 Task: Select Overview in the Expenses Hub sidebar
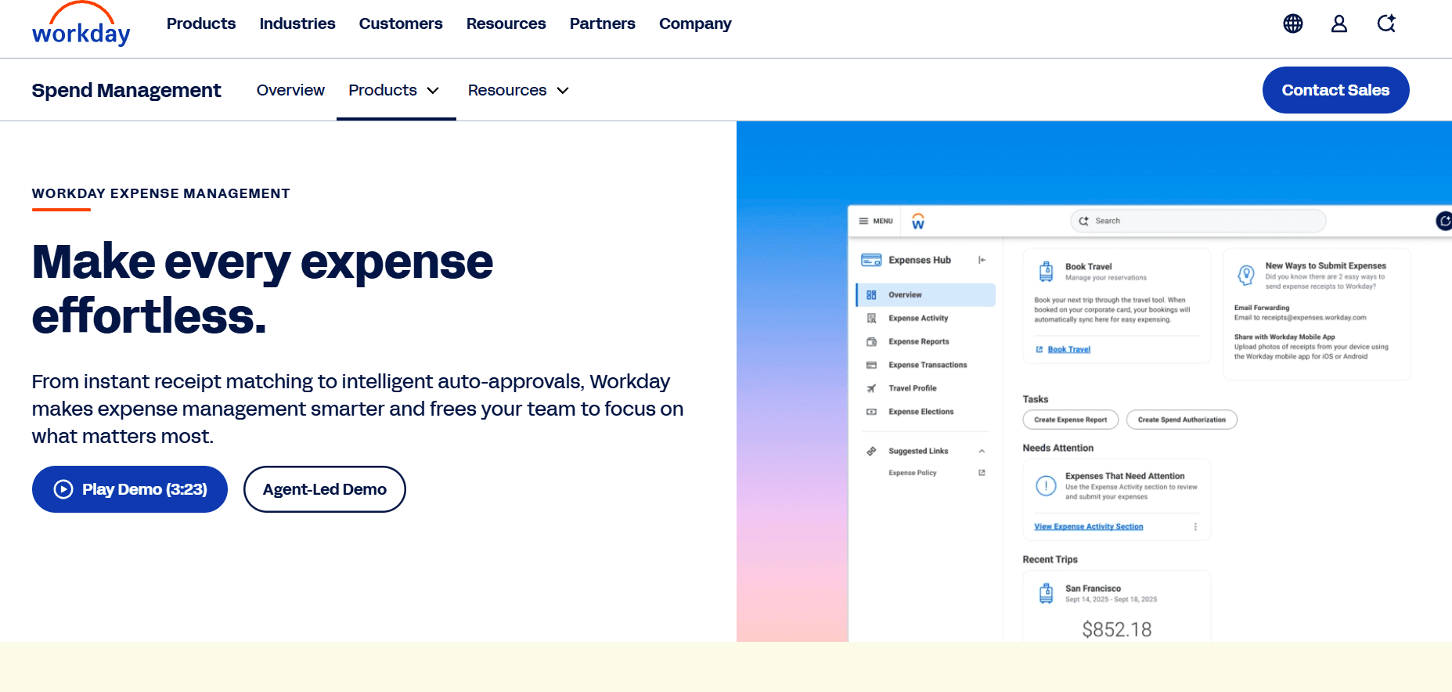click(926, 295)
